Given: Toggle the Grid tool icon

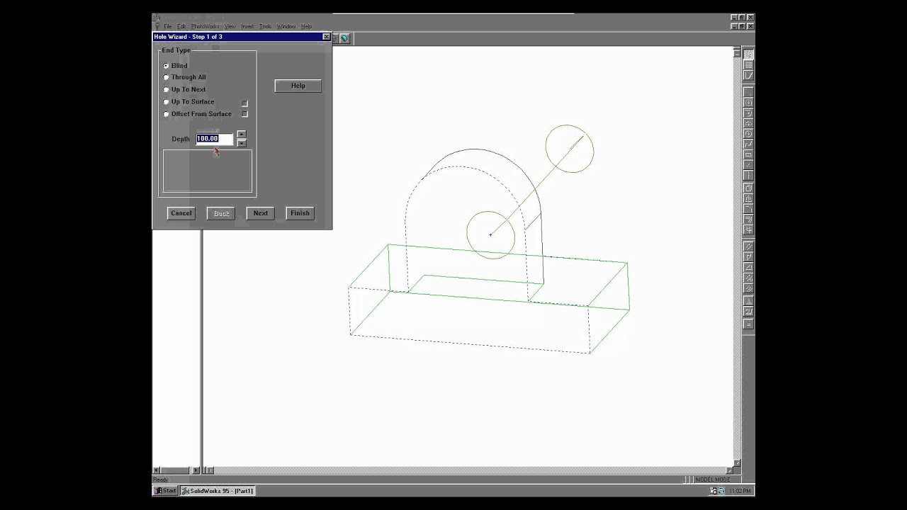Looking at the screenshot, I should (748, 64).
